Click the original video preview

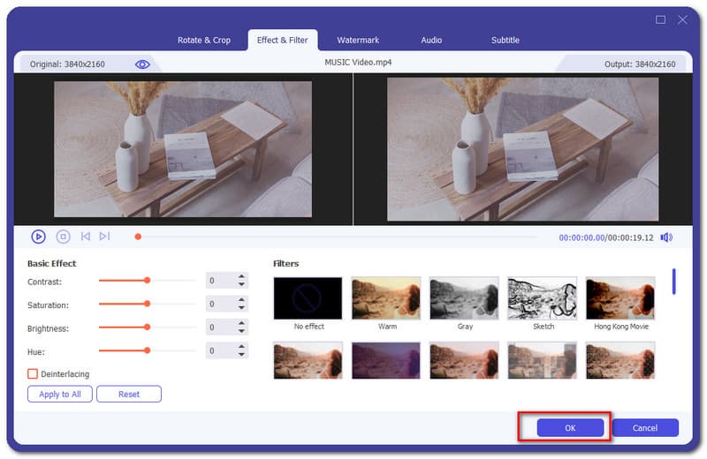[183, 149]
